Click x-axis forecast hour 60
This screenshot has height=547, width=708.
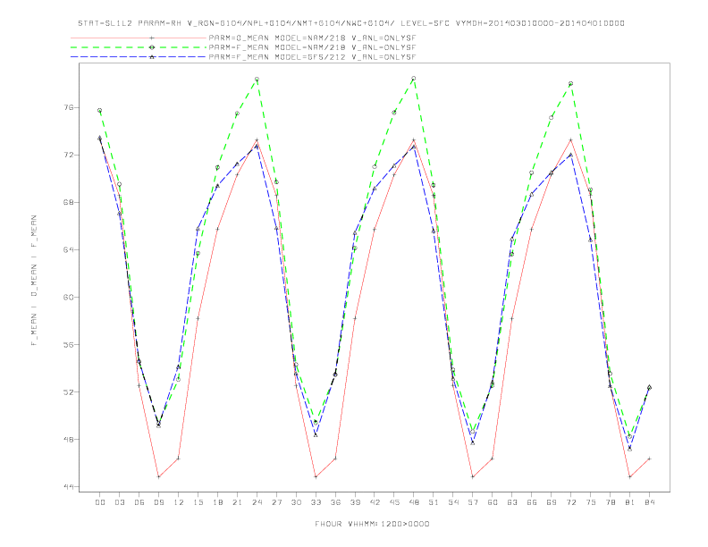click(493, 502)
